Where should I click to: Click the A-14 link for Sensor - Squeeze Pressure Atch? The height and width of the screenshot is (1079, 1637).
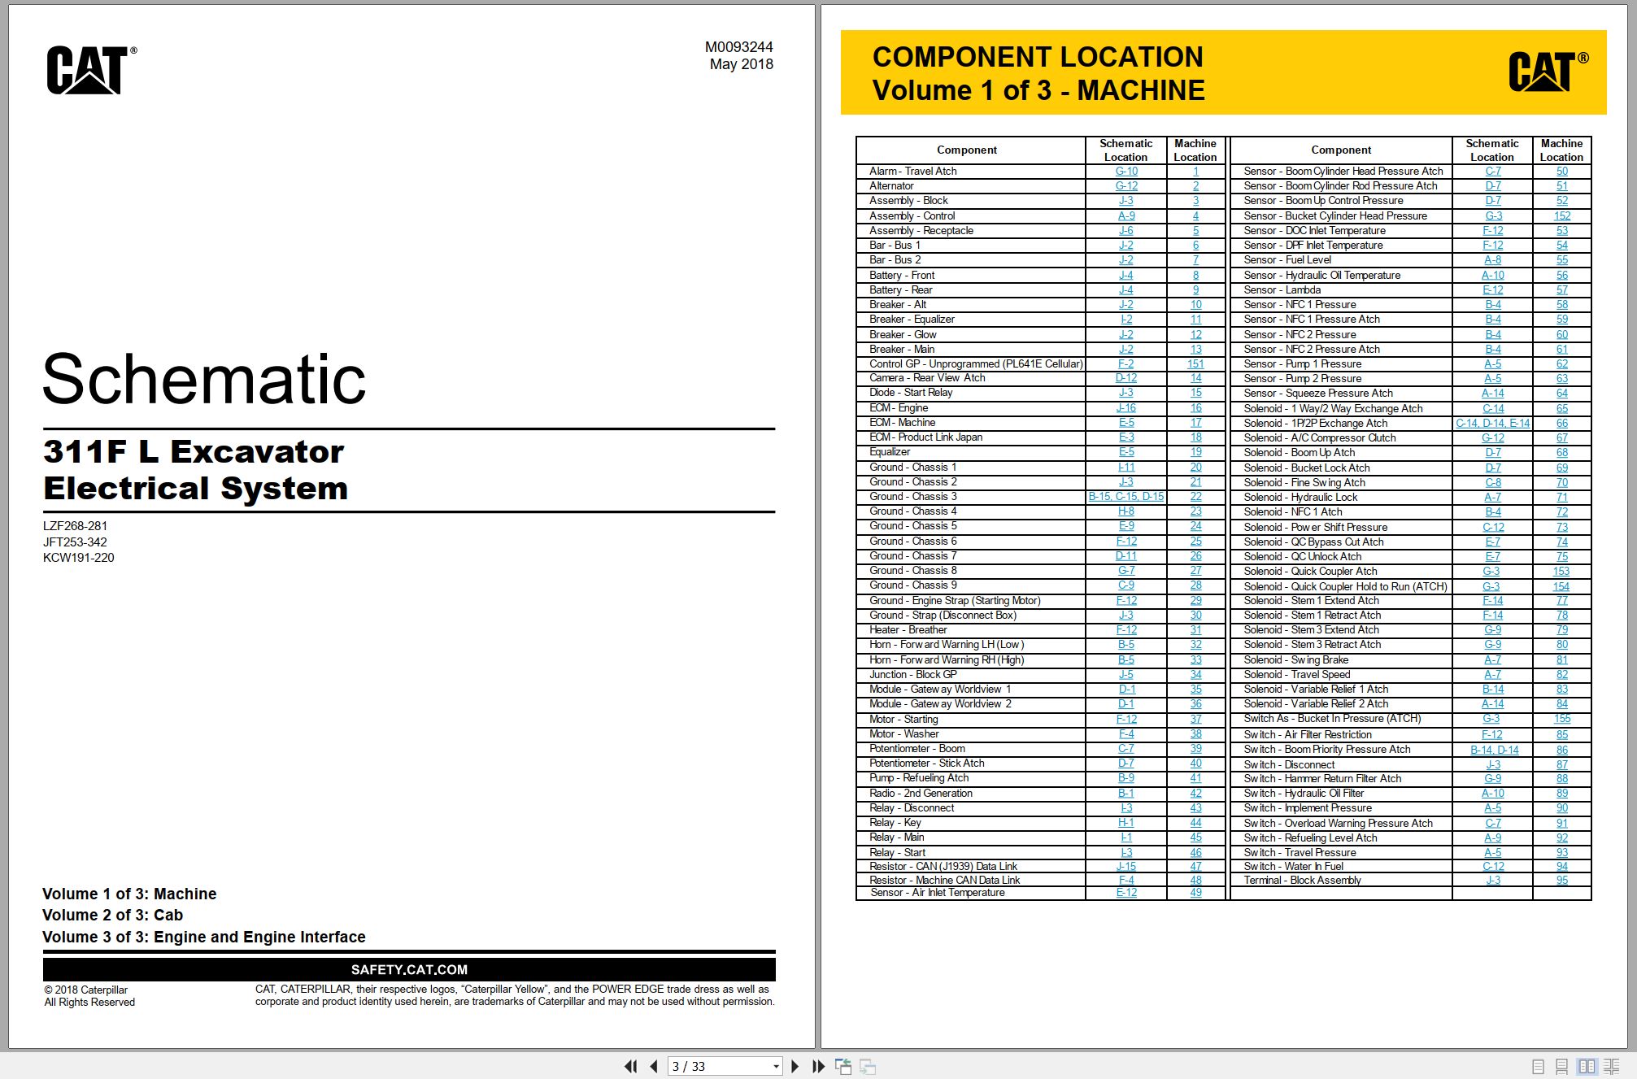(1493, 394)
